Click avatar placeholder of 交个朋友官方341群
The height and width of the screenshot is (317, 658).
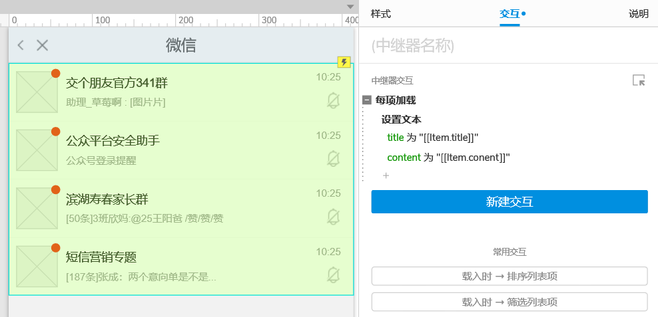point(37,92)
